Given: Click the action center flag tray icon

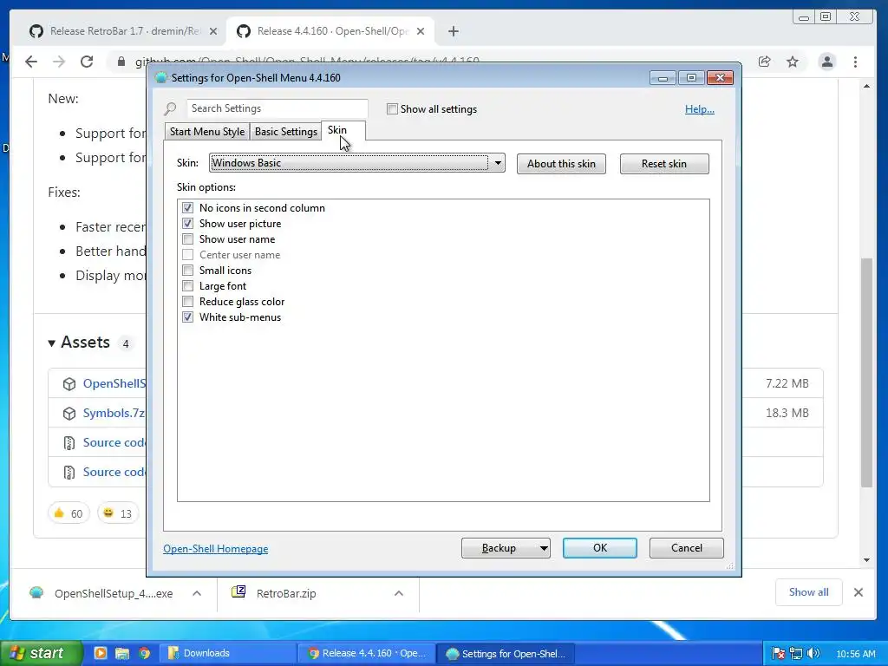Looking at the screenshot, I should tap(779, 653).
